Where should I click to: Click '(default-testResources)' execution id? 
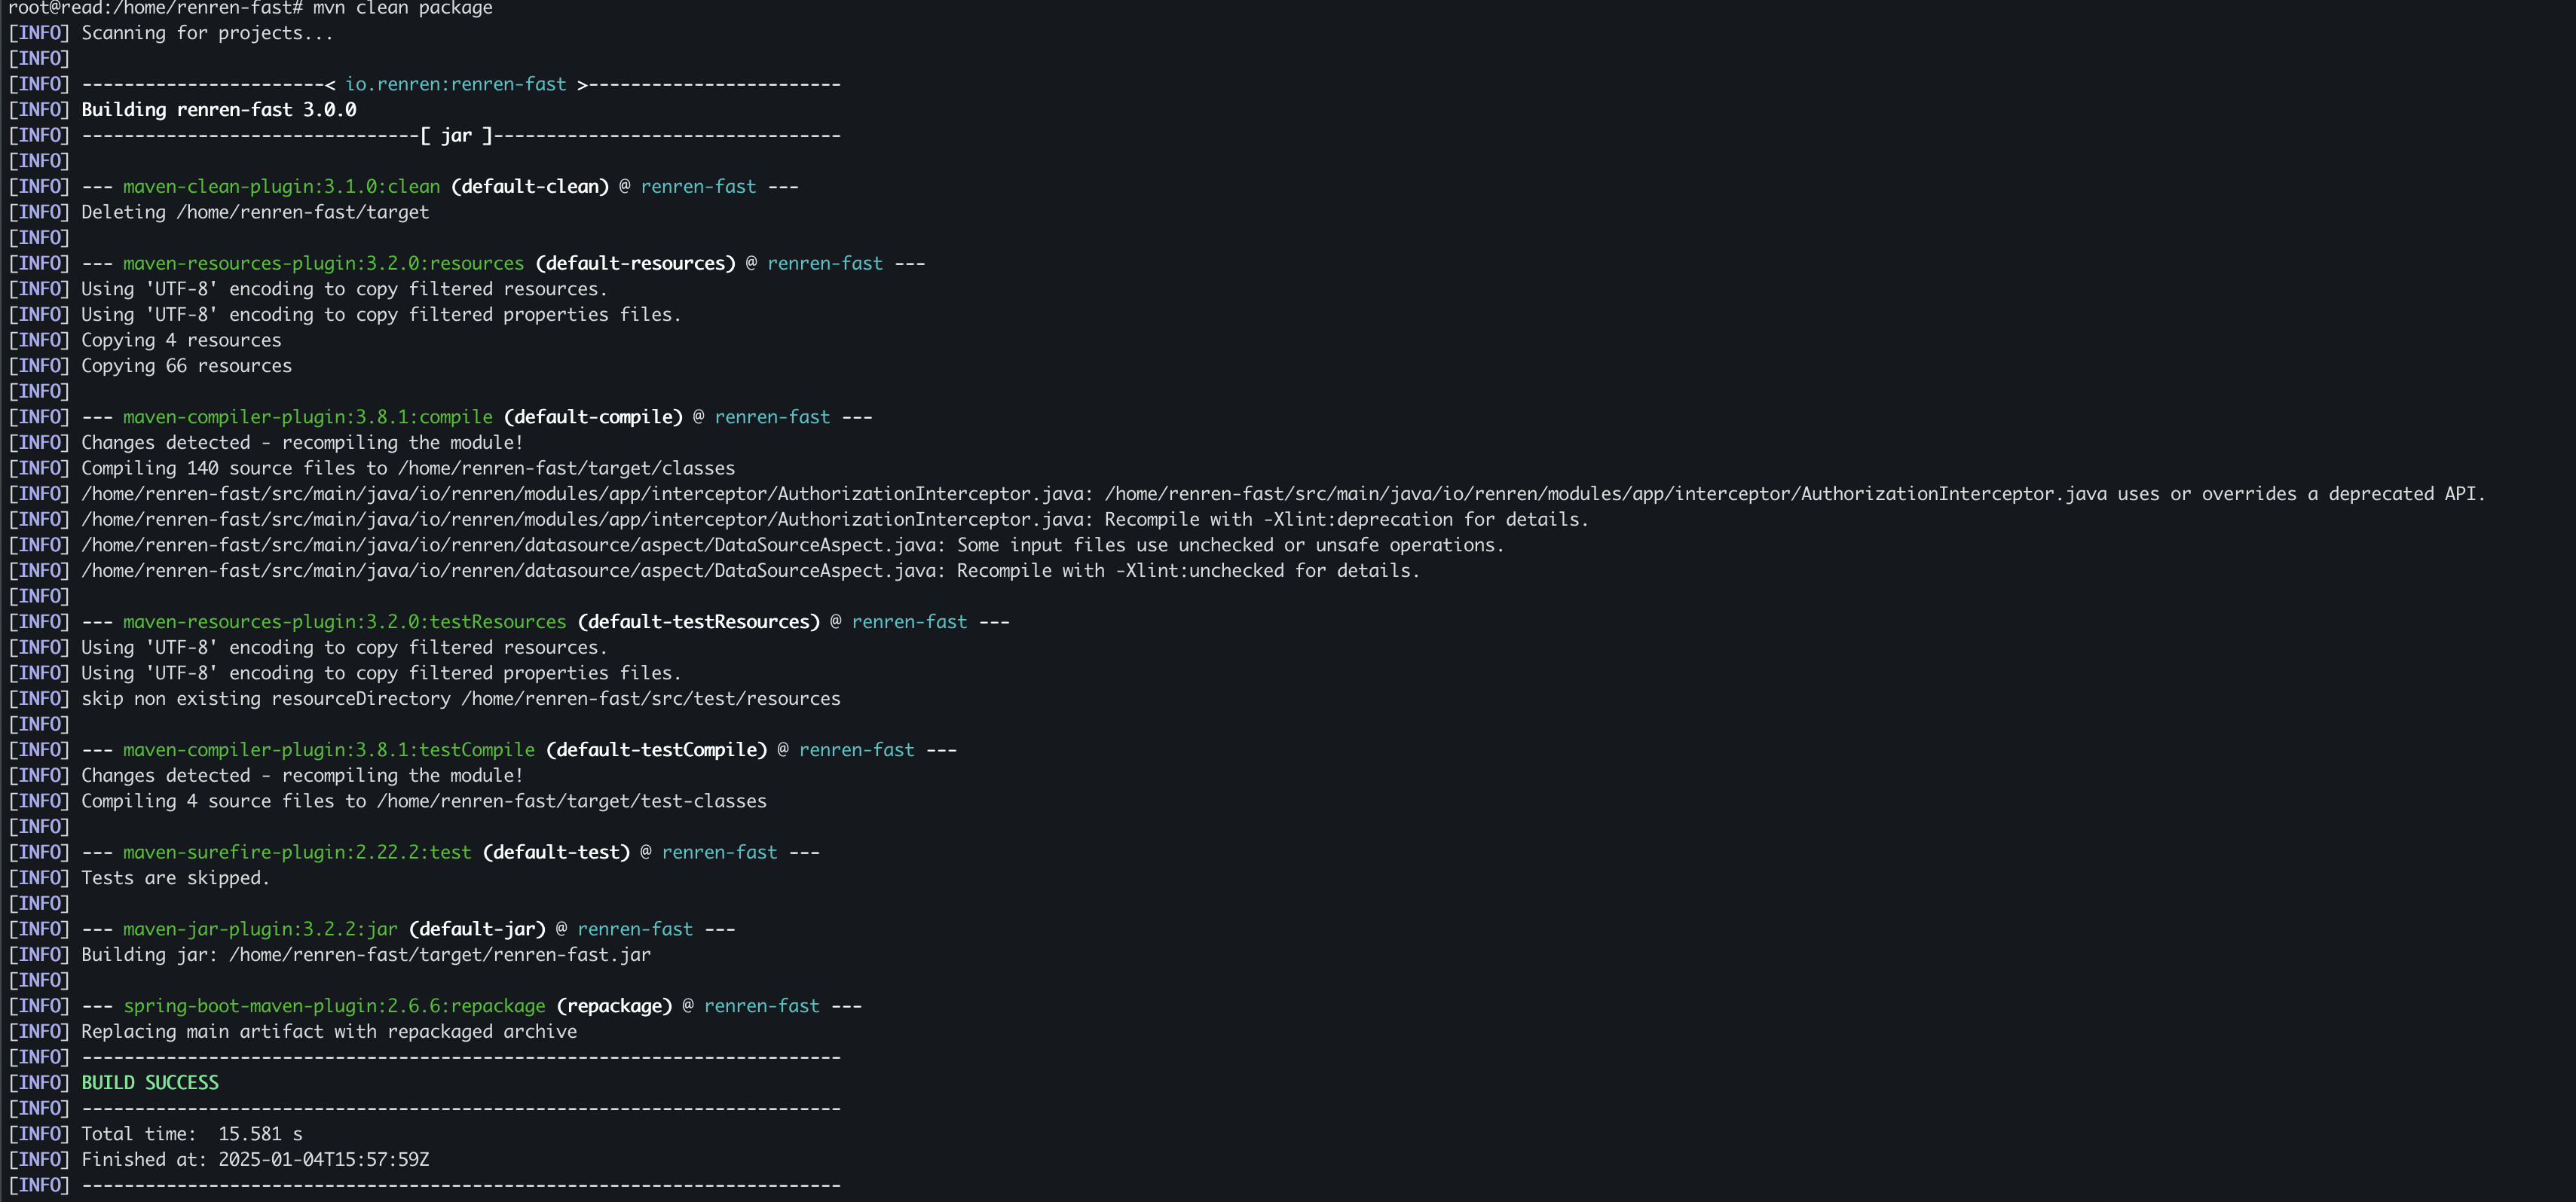pyautogui.click(x=698, y=621)
